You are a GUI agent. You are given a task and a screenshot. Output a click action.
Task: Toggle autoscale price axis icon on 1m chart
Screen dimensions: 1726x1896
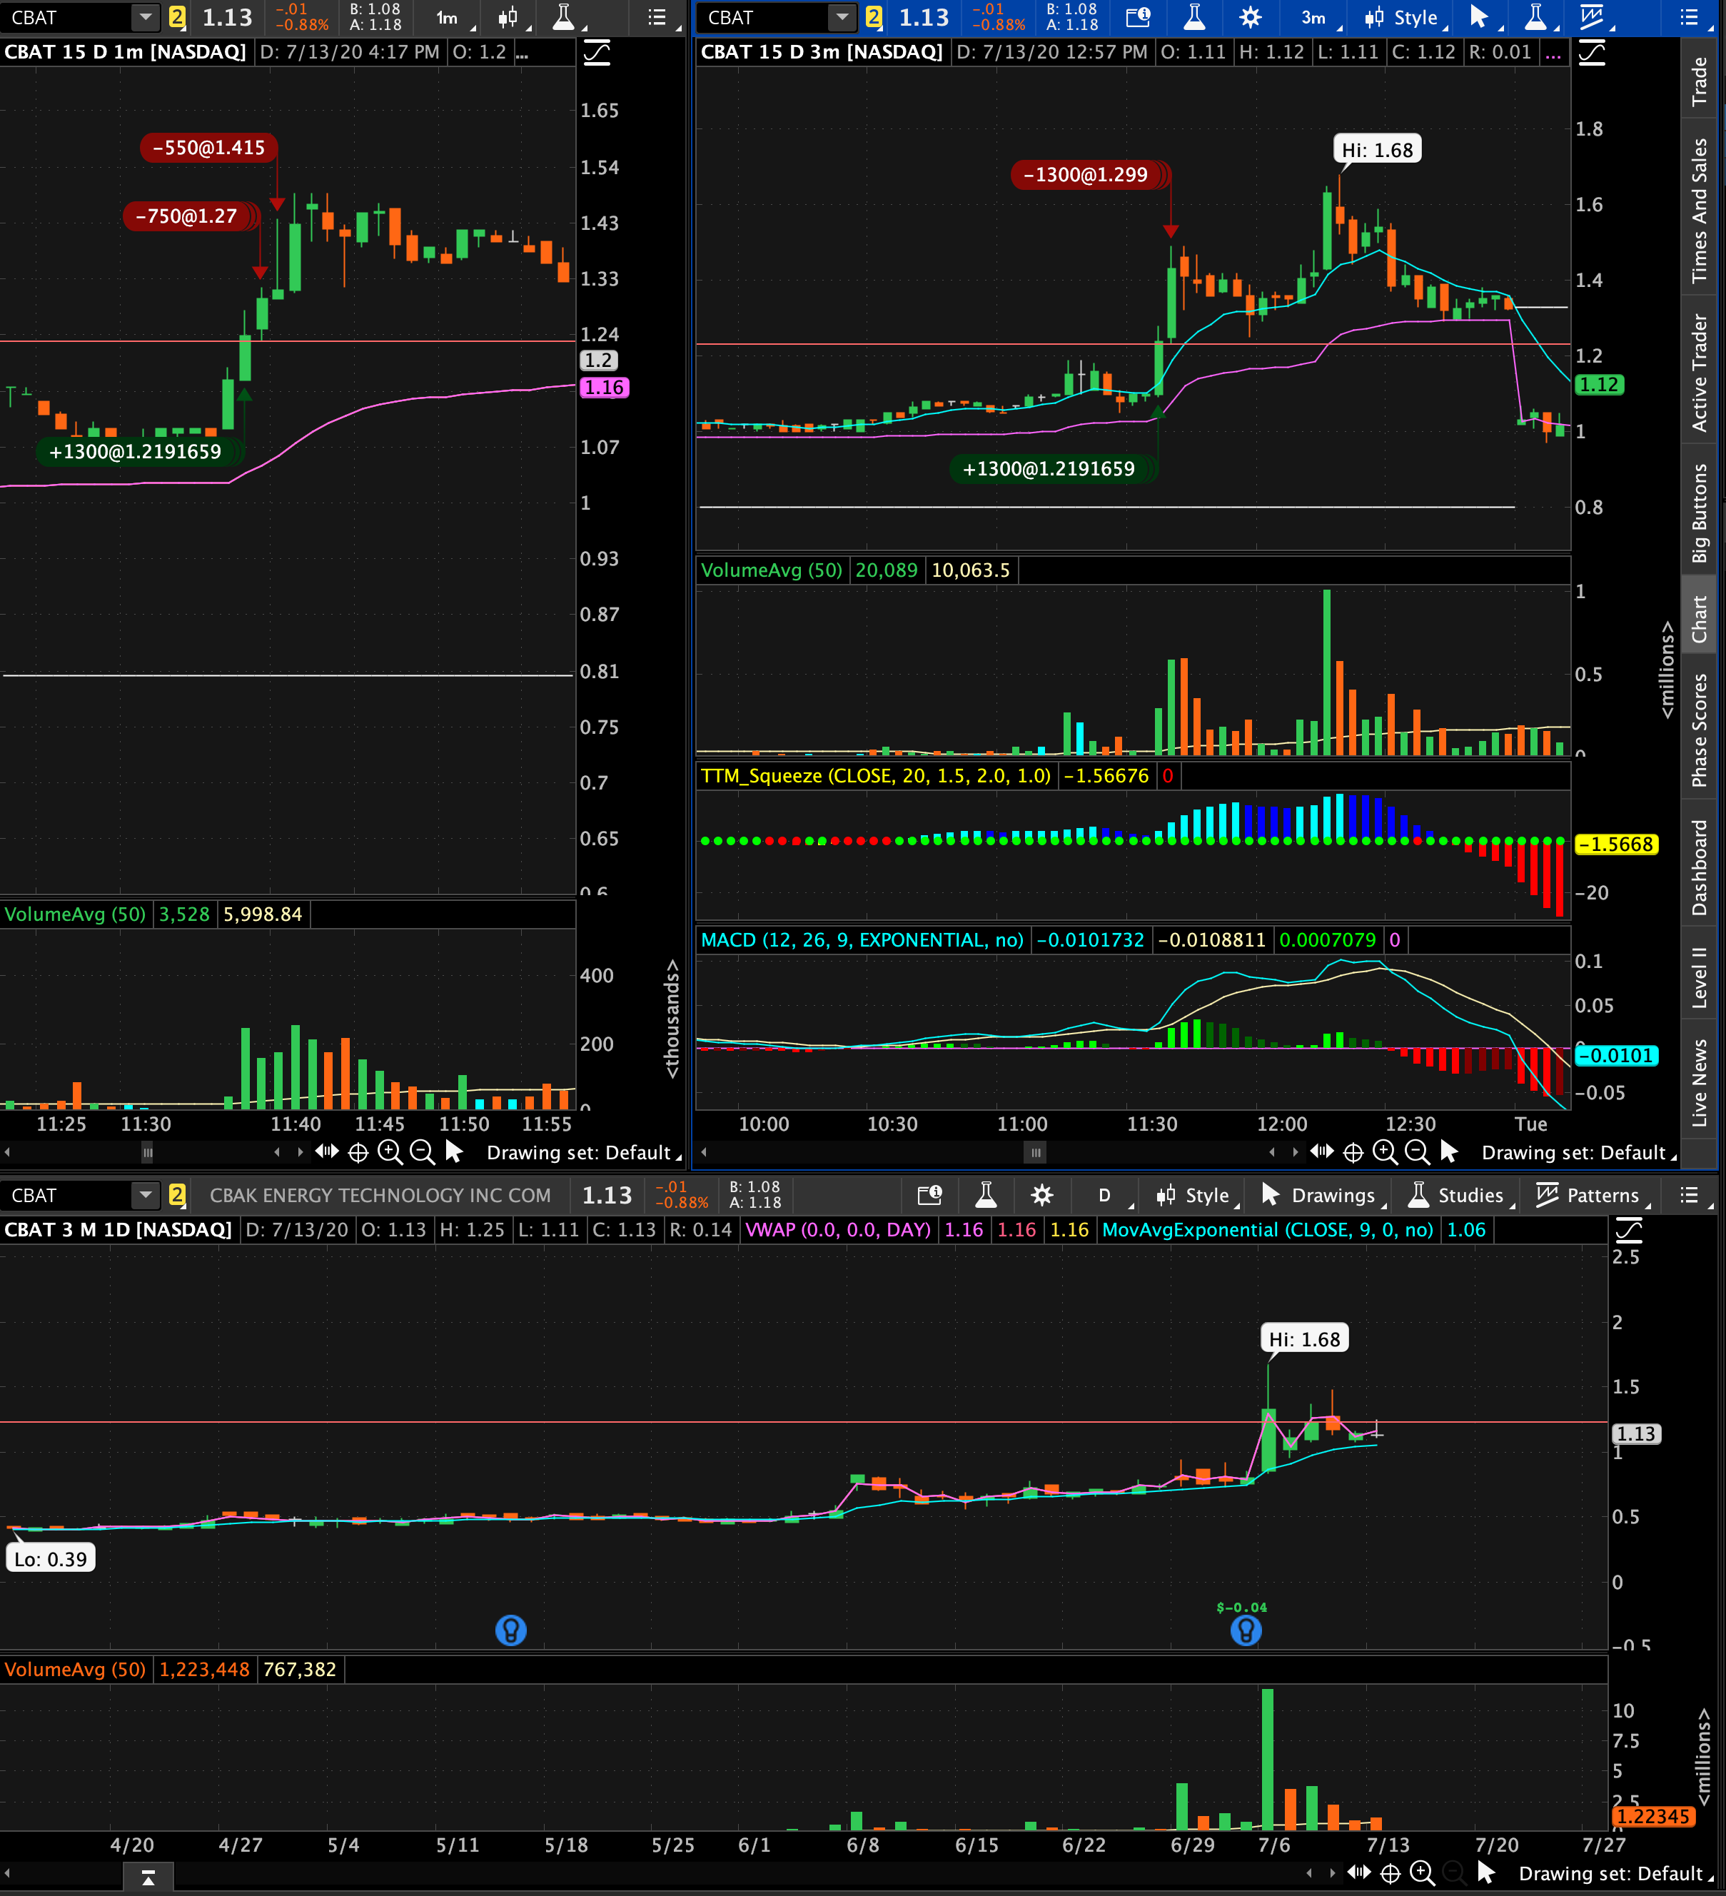(x=597, y=53)
